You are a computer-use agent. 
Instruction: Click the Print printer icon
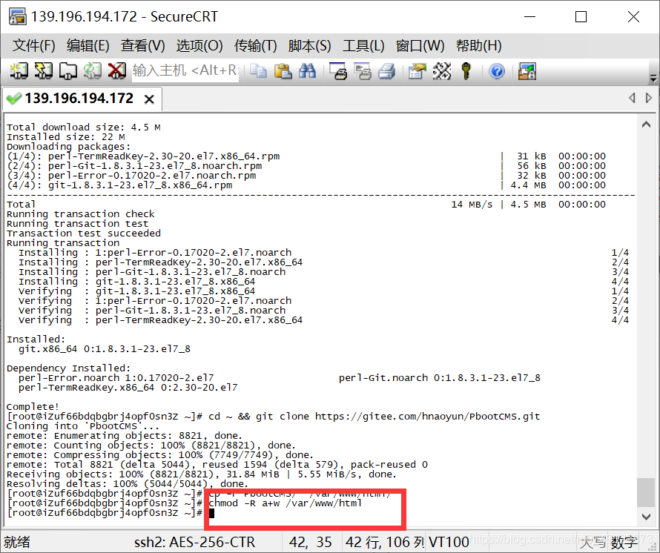pyautogui.click(x=387, y=70)
